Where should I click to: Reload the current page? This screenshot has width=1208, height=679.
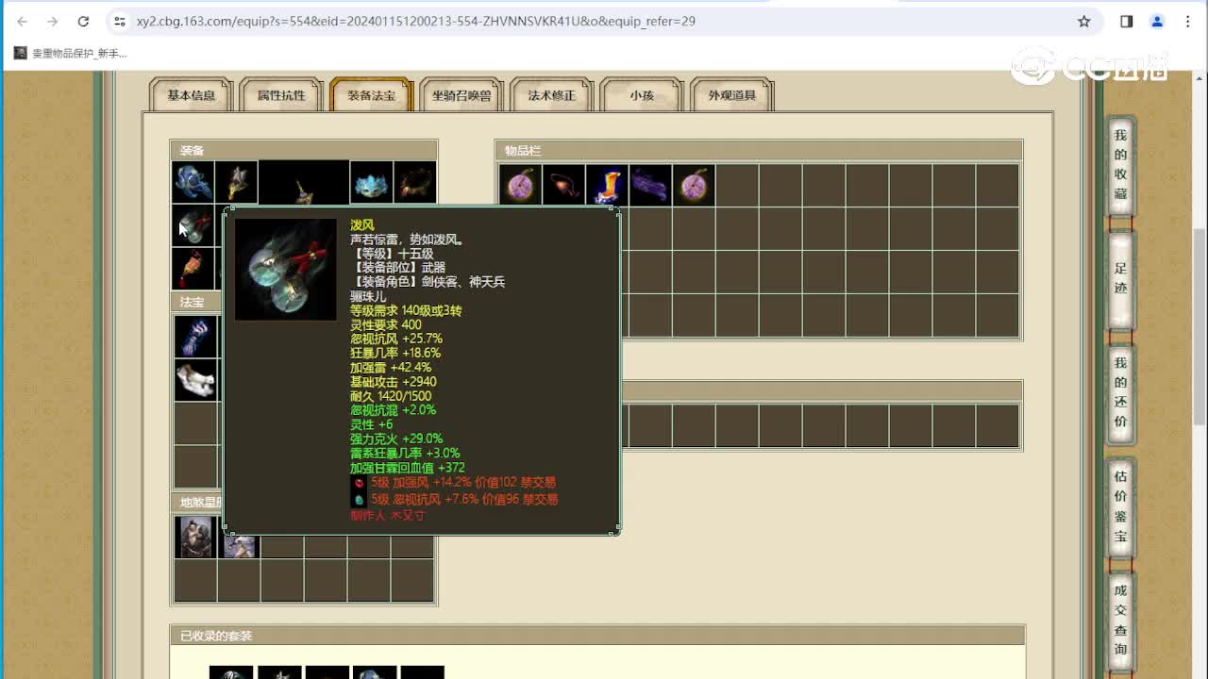[x=83, y=21]
